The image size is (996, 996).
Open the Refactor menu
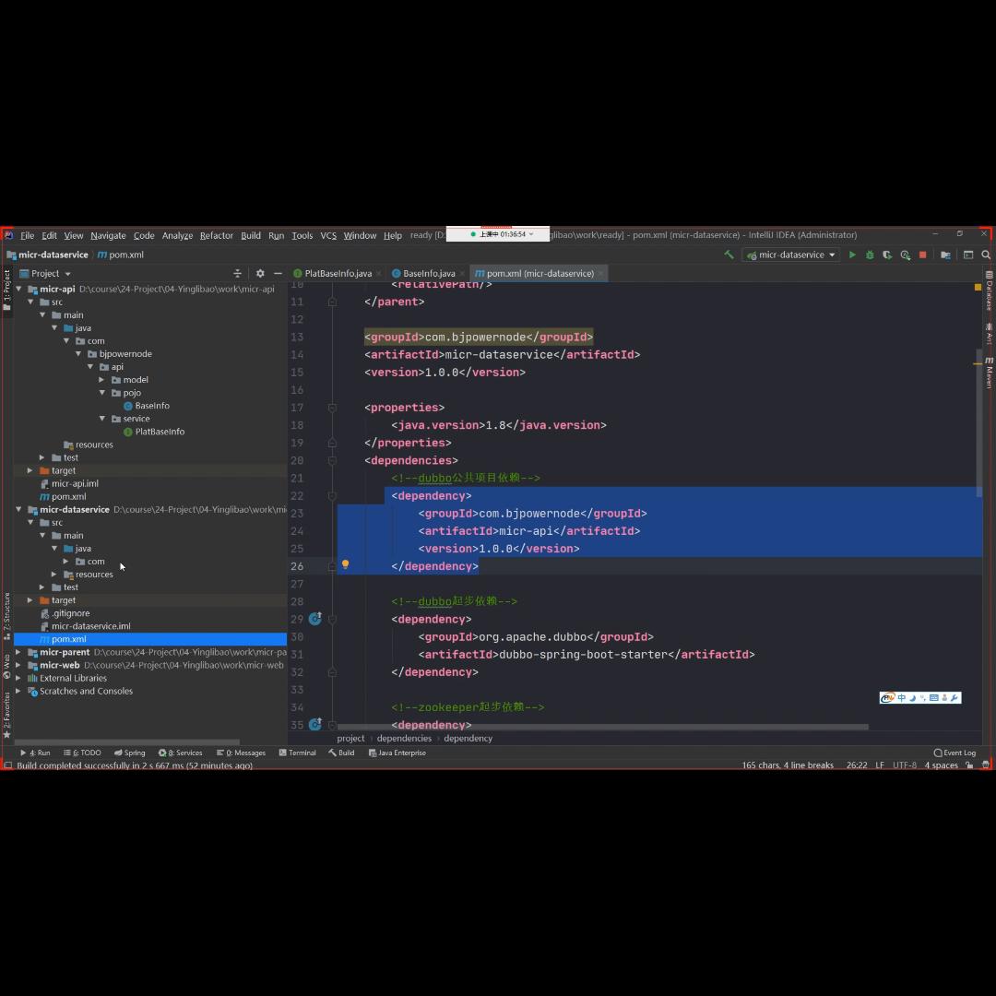(x=217, y=236)
